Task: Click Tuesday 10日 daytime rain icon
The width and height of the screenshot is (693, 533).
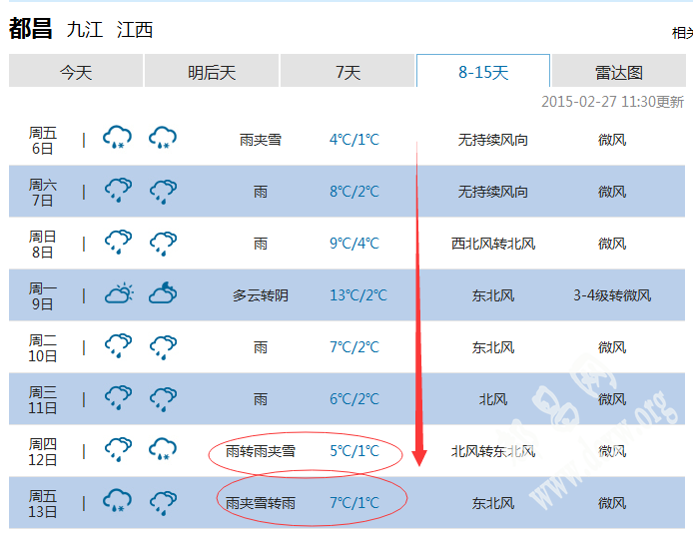Action: [x=119, y=346]
